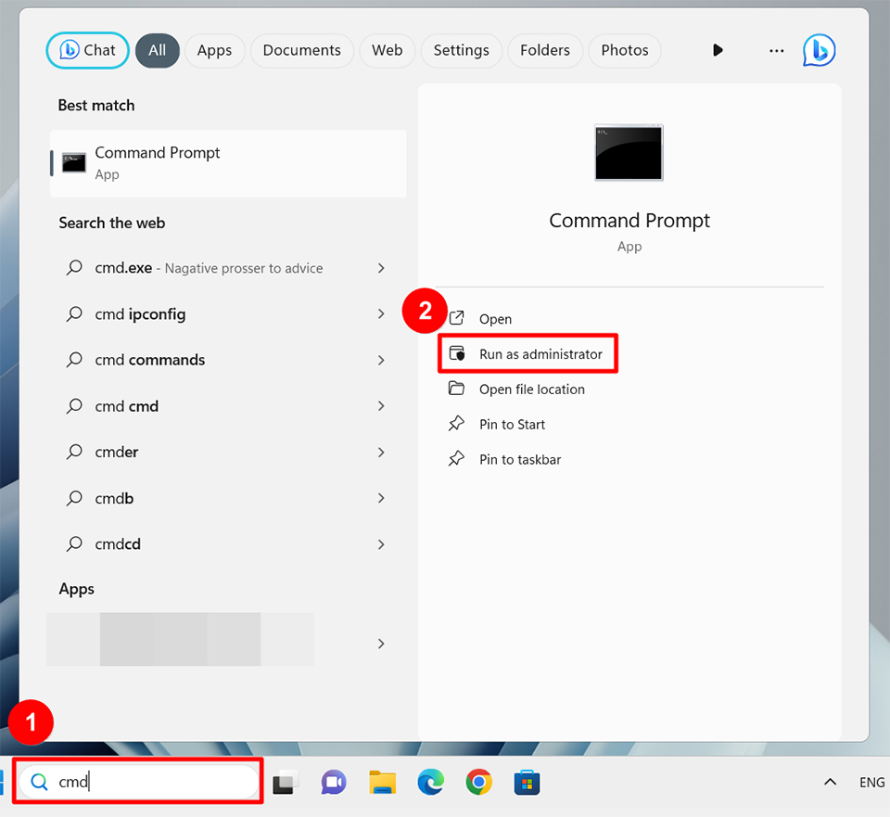
Task: Switch to the Documents filter tab
Action: tap(302, 50)
